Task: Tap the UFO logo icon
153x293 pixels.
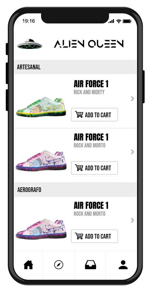Action: coord(30,44)
